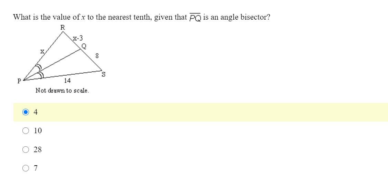Image resolution: width=388 pixels, height=179 pixels.
Task: Click the answer label text "28"
Action: [x=38, y=149]
